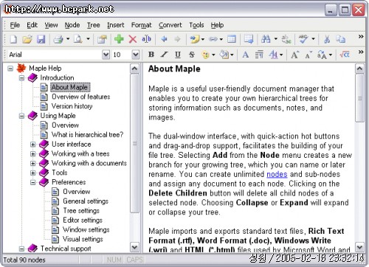
Task: Open the Node menu
Action: pos(72,25)
